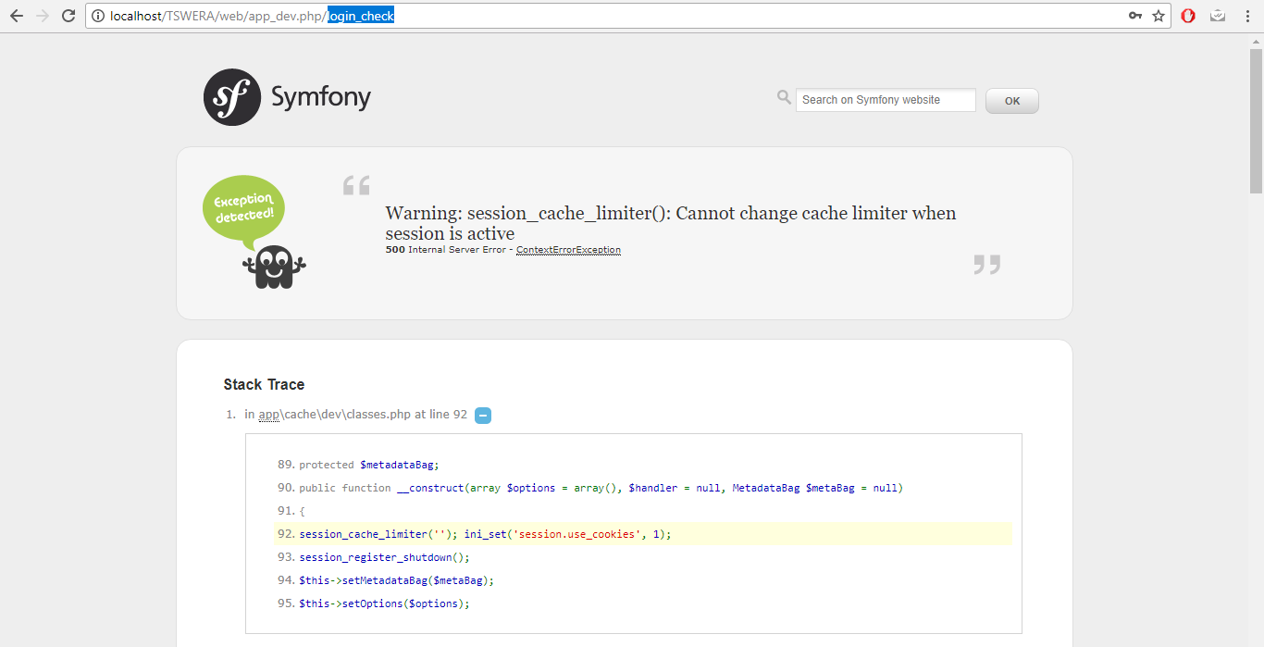Open the site information icon in address bar
The image size is (1264, 647).
coord(98,15)
